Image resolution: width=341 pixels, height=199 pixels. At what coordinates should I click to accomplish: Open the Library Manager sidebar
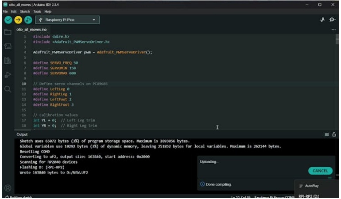pyautogui.click(x=8, y=61)
